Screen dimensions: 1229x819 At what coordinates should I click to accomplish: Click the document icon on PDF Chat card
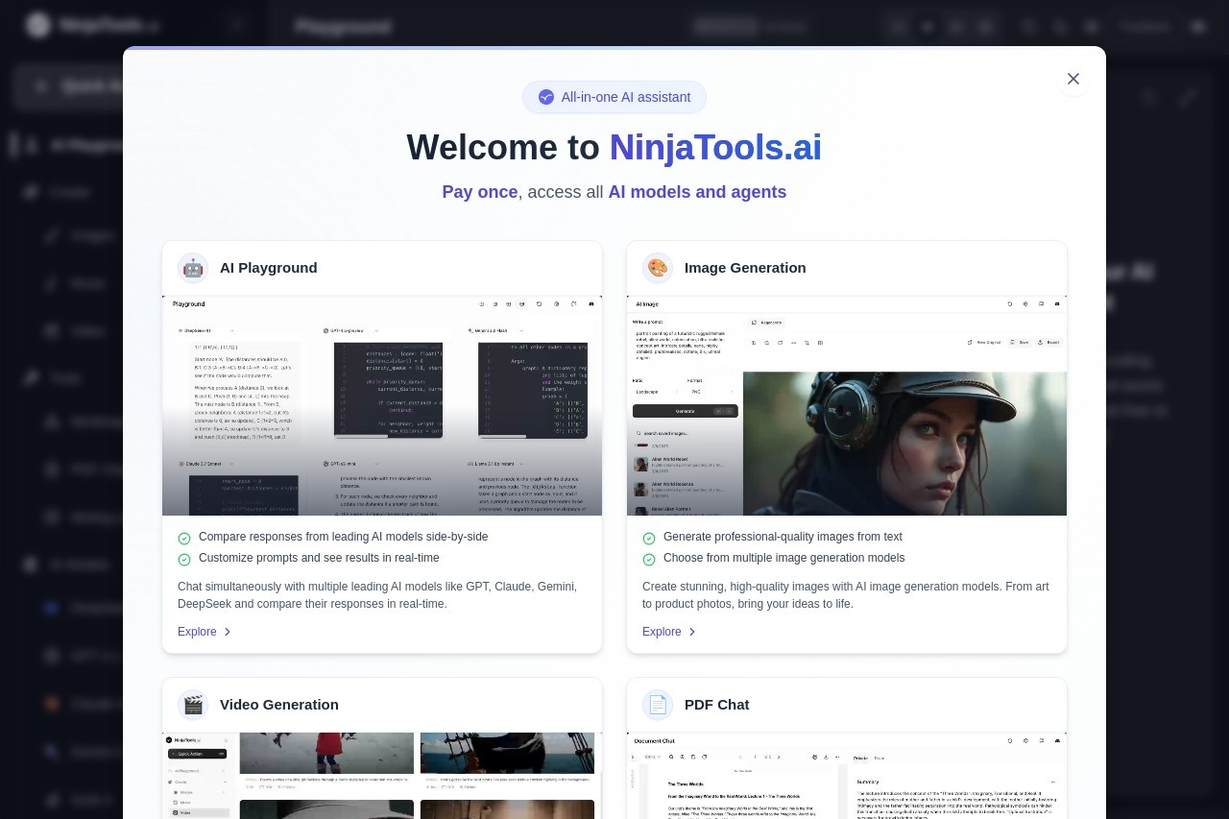pos(658,705)
